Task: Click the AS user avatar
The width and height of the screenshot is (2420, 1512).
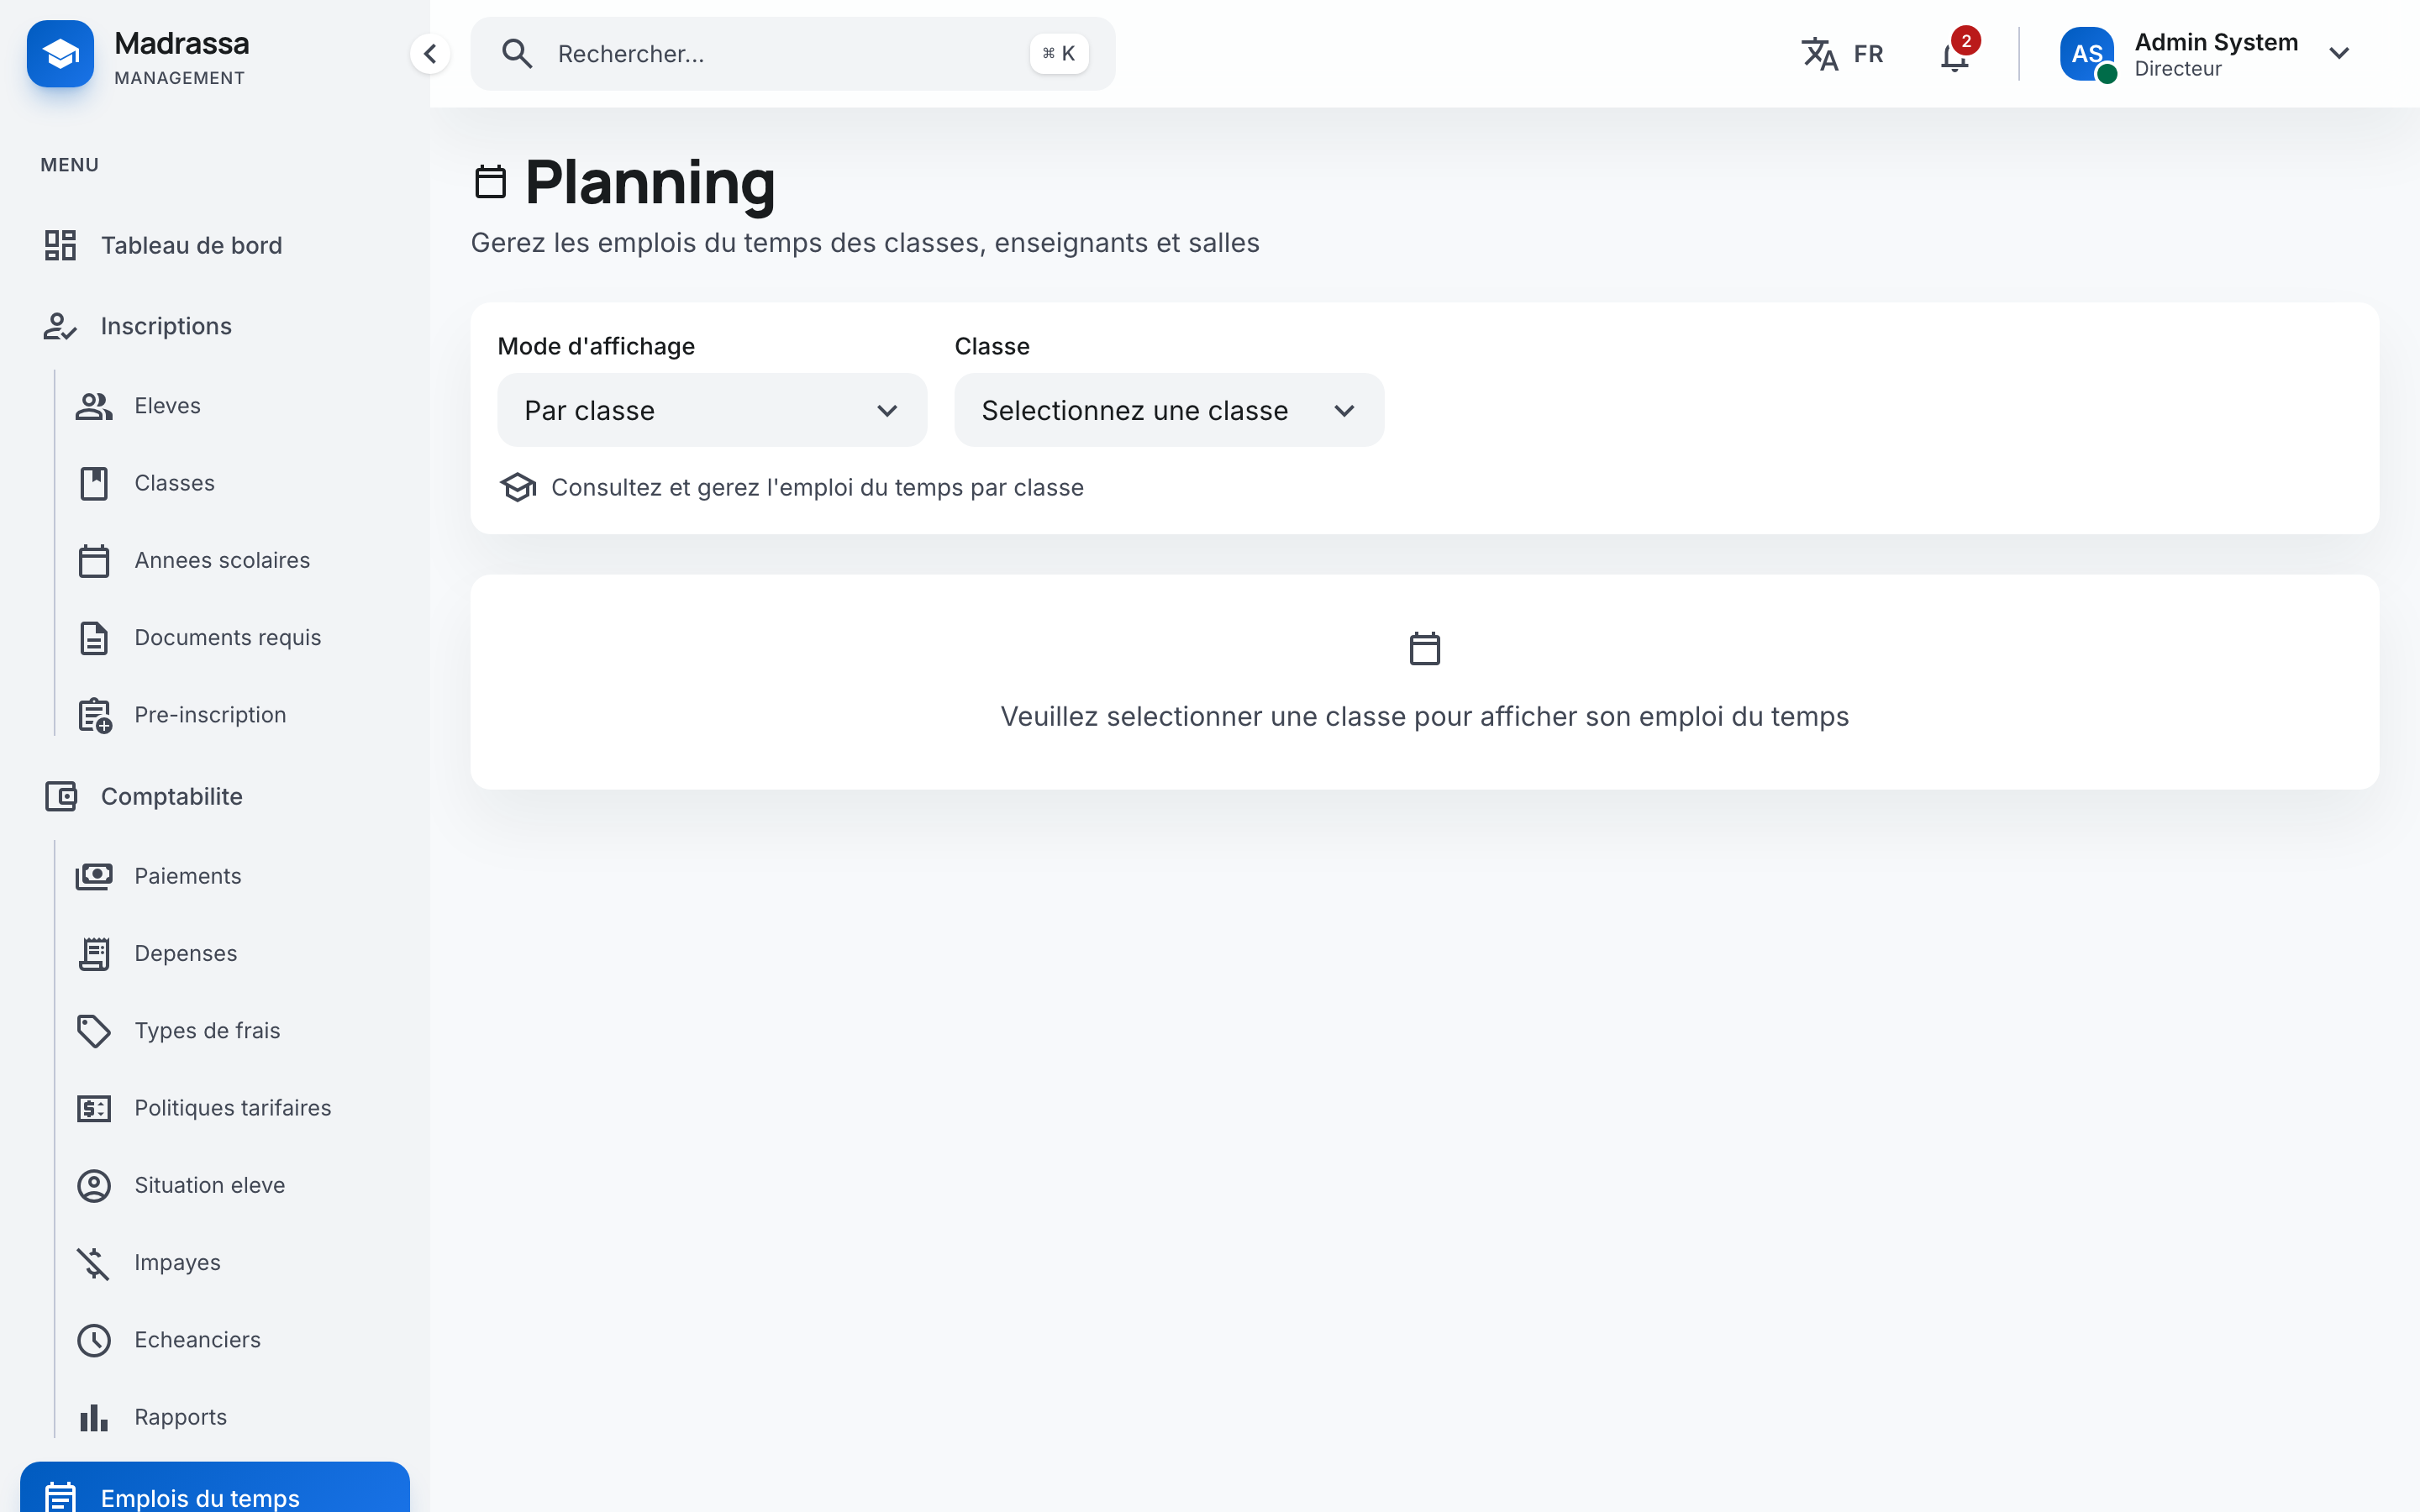Action: [2087, 54]
